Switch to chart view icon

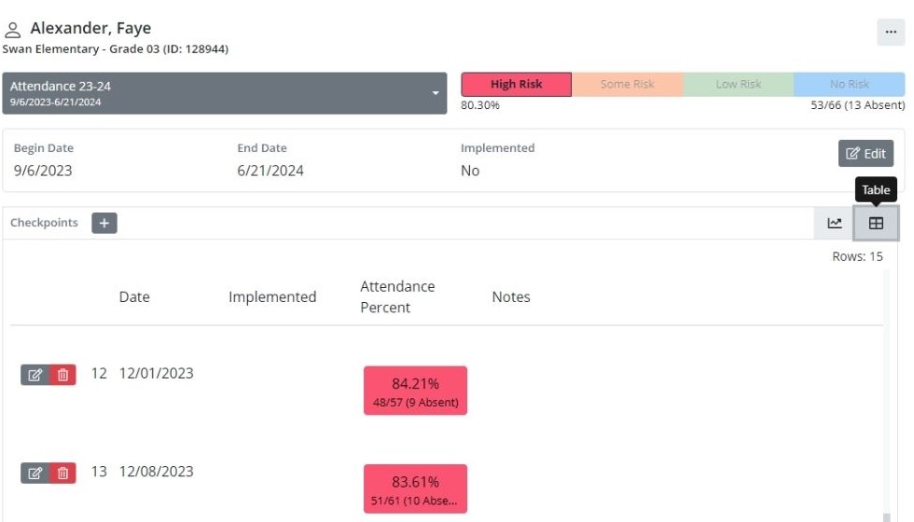835,224
